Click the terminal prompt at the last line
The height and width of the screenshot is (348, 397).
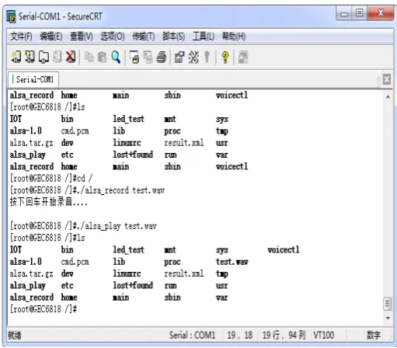click(x=44, y=309)
